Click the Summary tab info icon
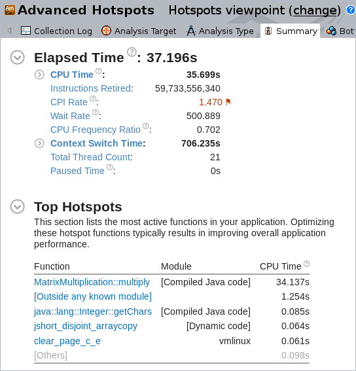356x371 pixels. 268,31
